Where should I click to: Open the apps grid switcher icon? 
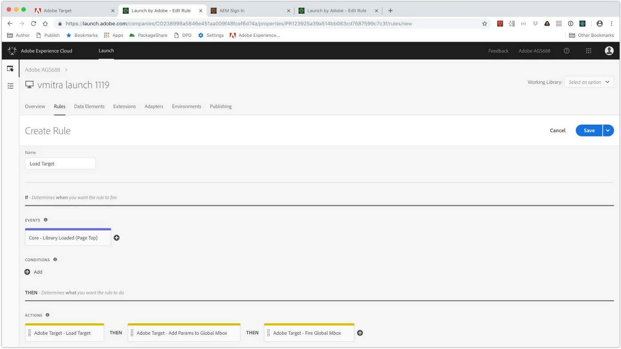tap(589, 51)
